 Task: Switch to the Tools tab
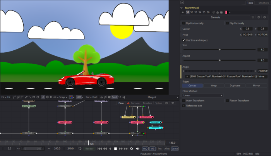point(250,3)
